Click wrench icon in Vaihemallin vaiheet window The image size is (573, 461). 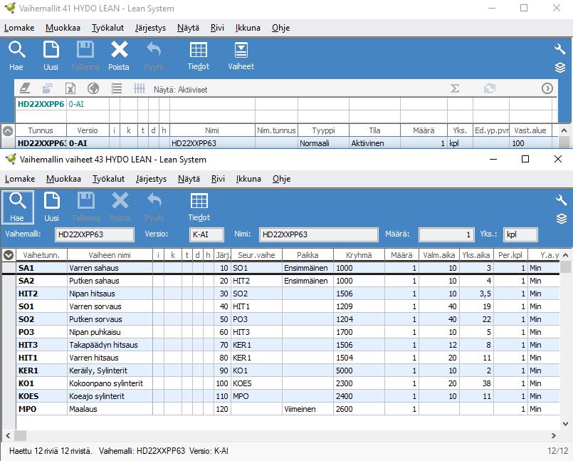click(x=561, y=200)
